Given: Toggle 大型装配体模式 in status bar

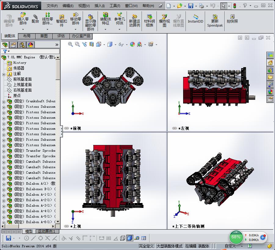Looking at the screenshot, I should [x=169, y=246].
